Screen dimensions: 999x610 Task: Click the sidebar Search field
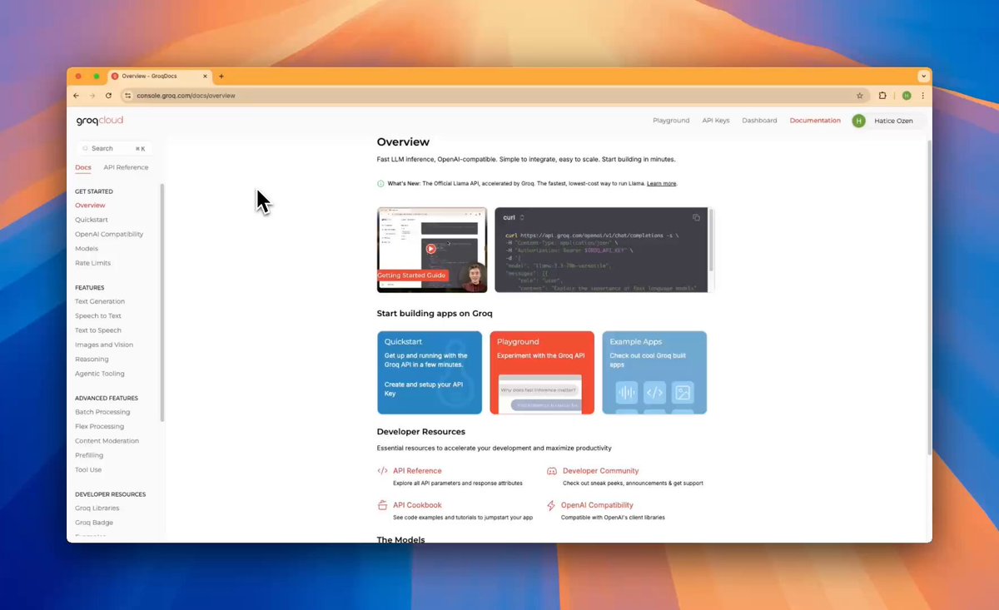[113, 148]
